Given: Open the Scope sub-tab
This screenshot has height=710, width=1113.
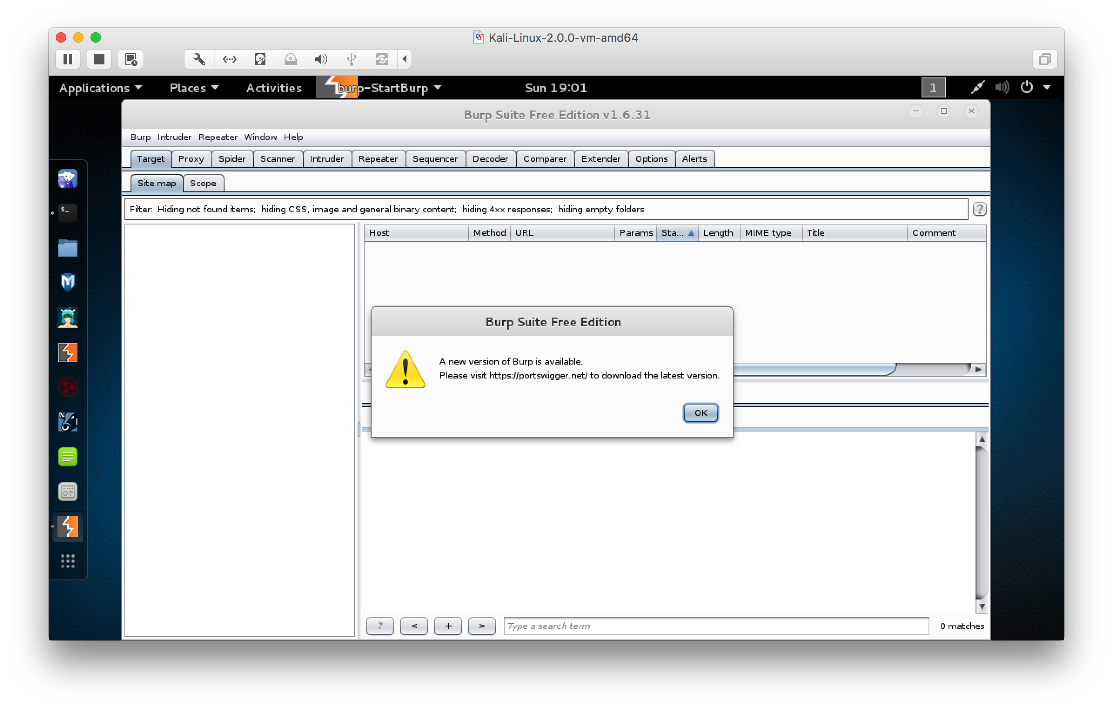Looking at the screenshot, I should coord(202,184).
